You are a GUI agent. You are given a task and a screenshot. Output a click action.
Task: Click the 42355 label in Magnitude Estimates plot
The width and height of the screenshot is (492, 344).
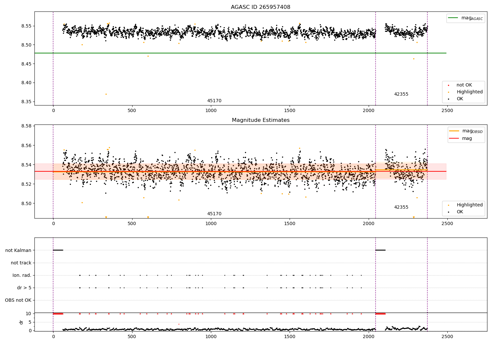401,207
